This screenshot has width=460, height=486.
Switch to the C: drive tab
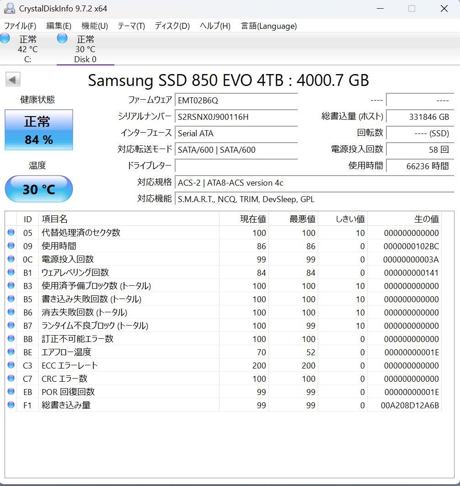27,49
